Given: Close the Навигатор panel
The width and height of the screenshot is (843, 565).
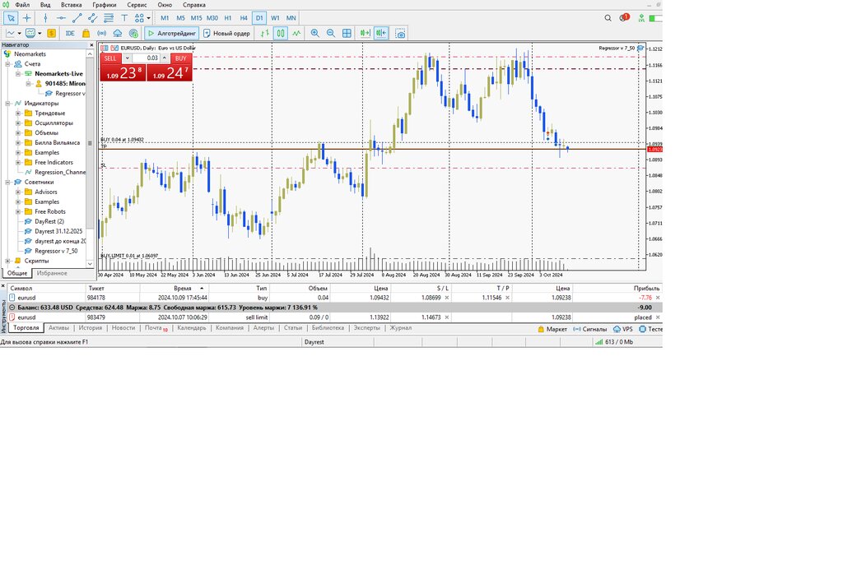Looking at the screenshot, I should [x=91, y=44].
